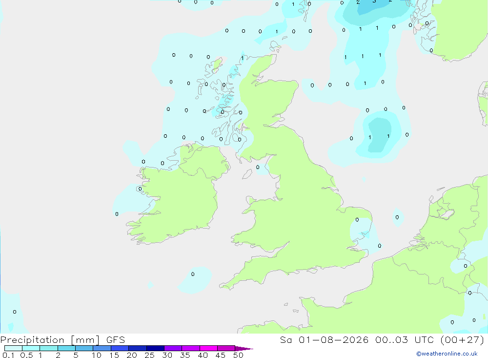Select the GFS model label

pos(116,340)
